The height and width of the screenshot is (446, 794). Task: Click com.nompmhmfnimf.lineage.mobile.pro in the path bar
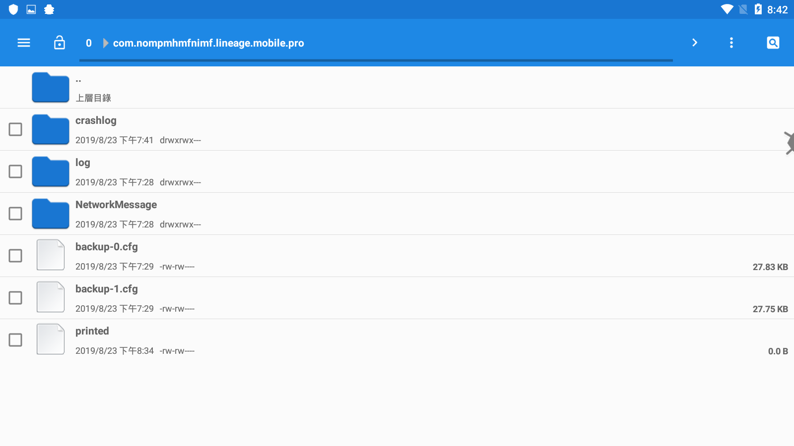click(x=208, y=43)
